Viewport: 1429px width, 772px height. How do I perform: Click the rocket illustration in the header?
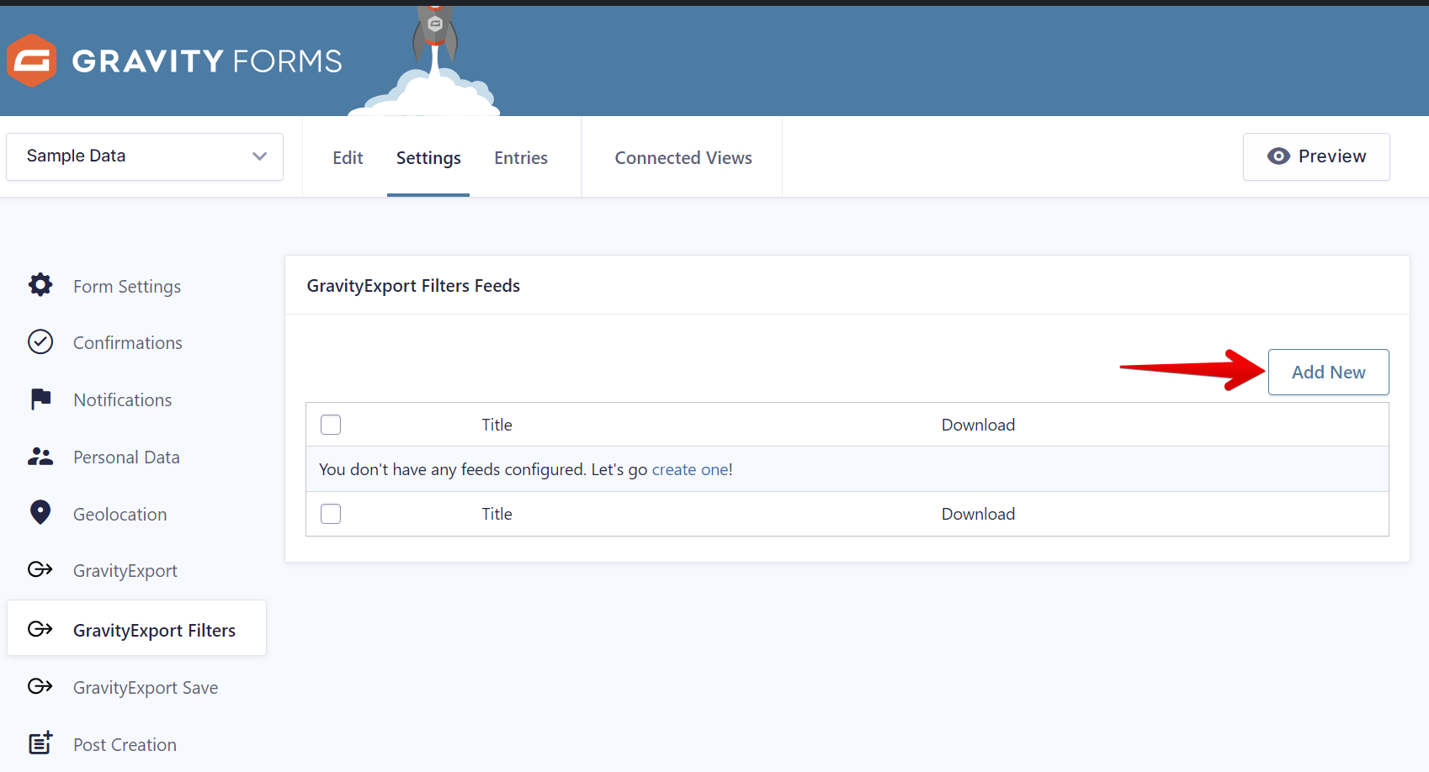(434, 59)
